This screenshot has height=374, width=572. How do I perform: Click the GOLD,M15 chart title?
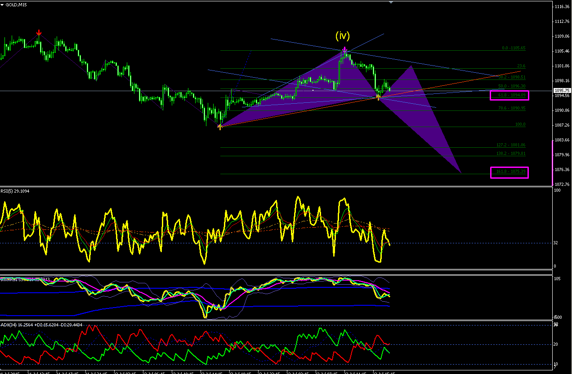pos(16,4)
